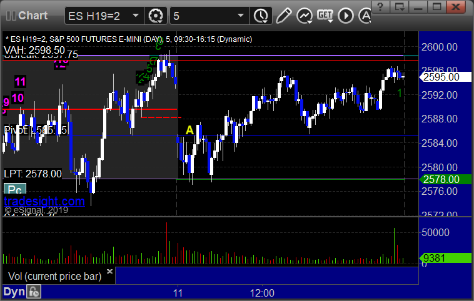The height and width of the screenshot is (301, 474).
Task: Click the Pivot level label
Action: 35,130
